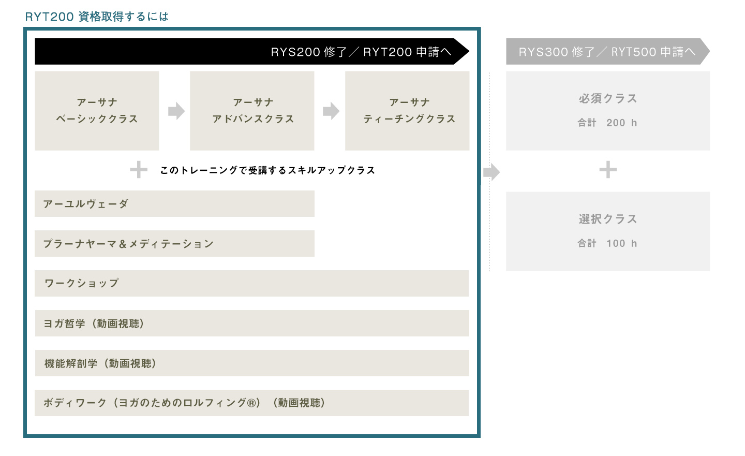
Task: Click the gray RYS300 修了／RYT500 申請へ banner
Action: coord(608,51)
